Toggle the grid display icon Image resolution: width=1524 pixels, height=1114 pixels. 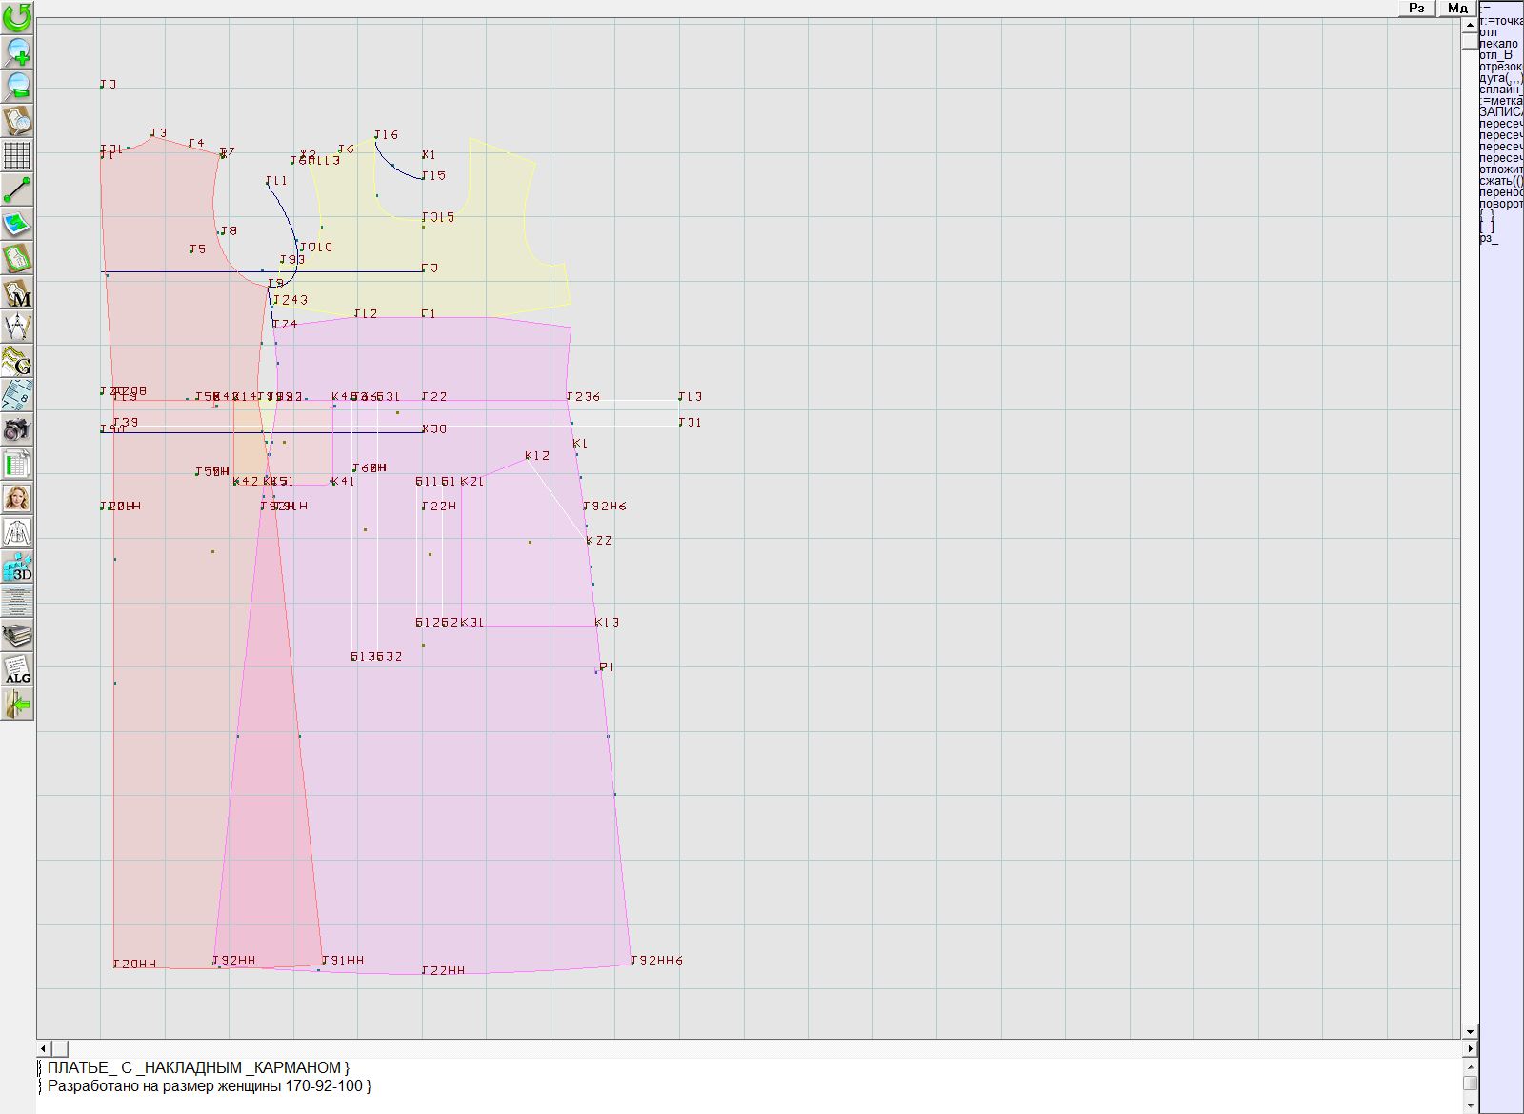(17, 154)
